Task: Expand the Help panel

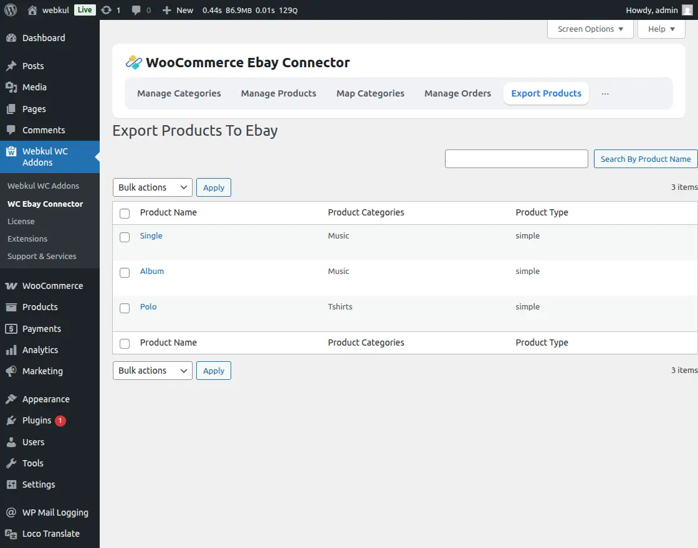Action: point(661,29)
